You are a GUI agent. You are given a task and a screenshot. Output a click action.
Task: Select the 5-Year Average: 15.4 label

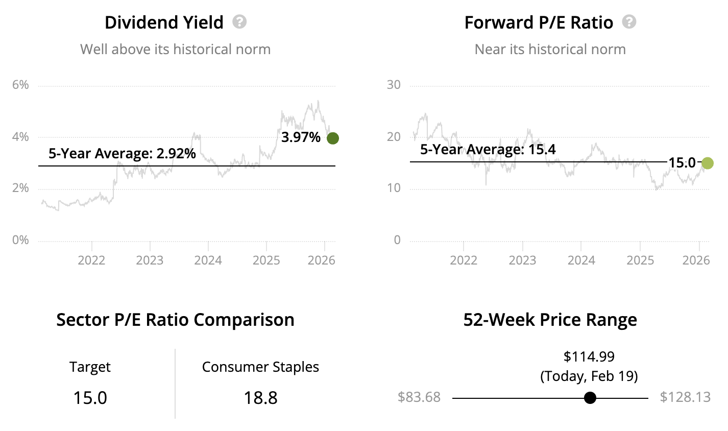(x=488, y=150)
